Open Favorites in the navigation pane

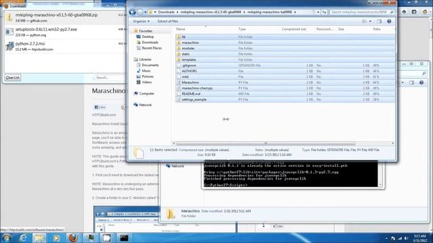point(143,31)
